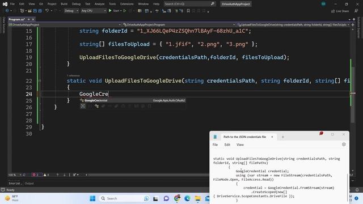Open the Extensions menu

pos(126,4)
